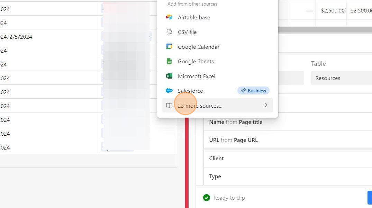Select Salesforce source option
This screenshot has width=372, height=208.
click(x=218, y=91)
